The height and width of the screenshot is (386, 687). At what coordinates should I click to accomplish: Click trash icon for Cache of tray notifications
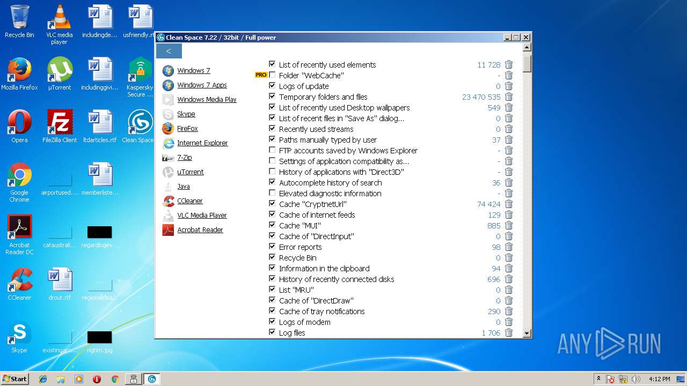509,311
